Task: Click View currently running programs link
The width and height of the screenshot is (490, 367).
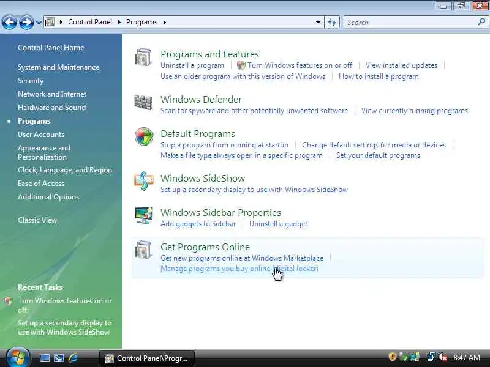Action: coord(415,111)
